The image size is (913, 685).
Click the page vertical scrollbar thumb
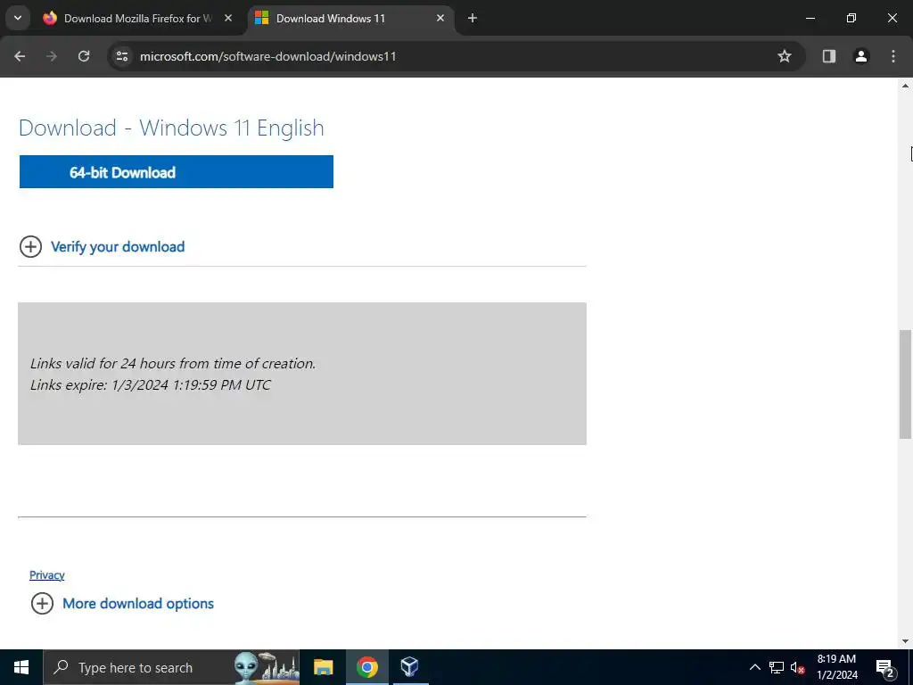905,384
